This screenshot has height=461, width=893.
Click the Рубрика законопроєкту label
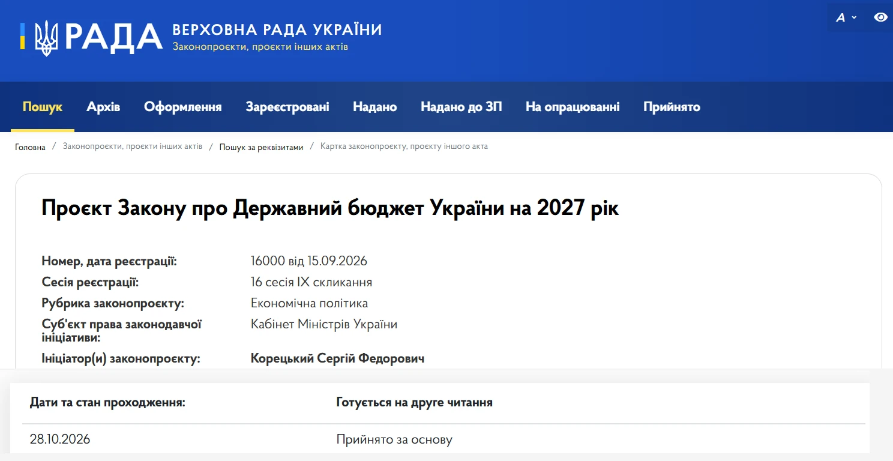pyautogui.click(x=113, y=303)
